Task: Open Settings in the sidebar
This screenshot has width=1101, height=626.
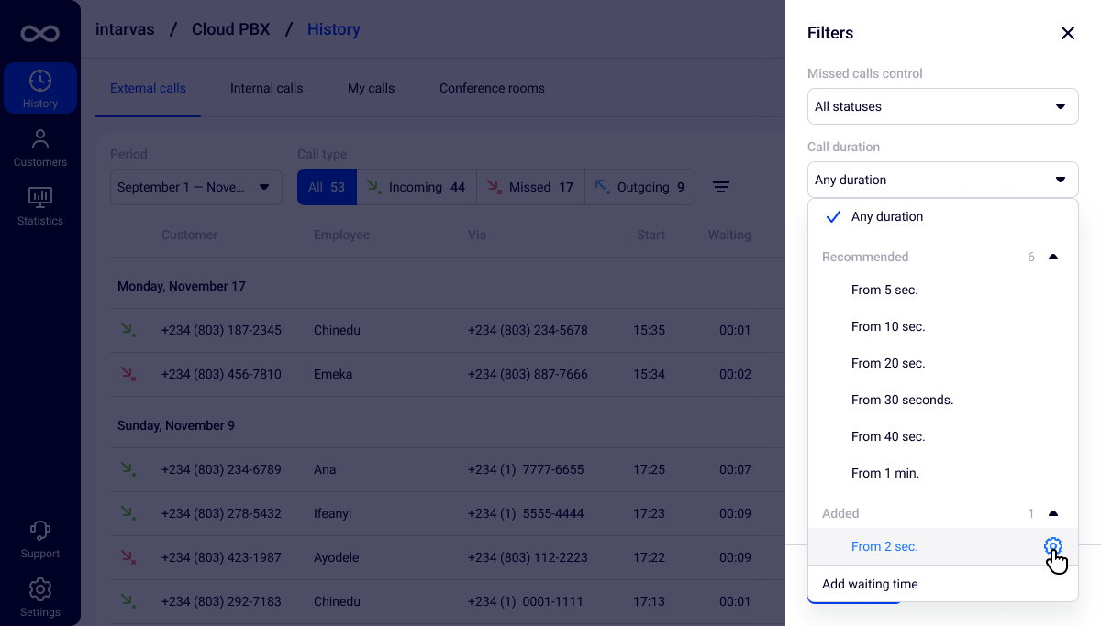Action: 40,598
